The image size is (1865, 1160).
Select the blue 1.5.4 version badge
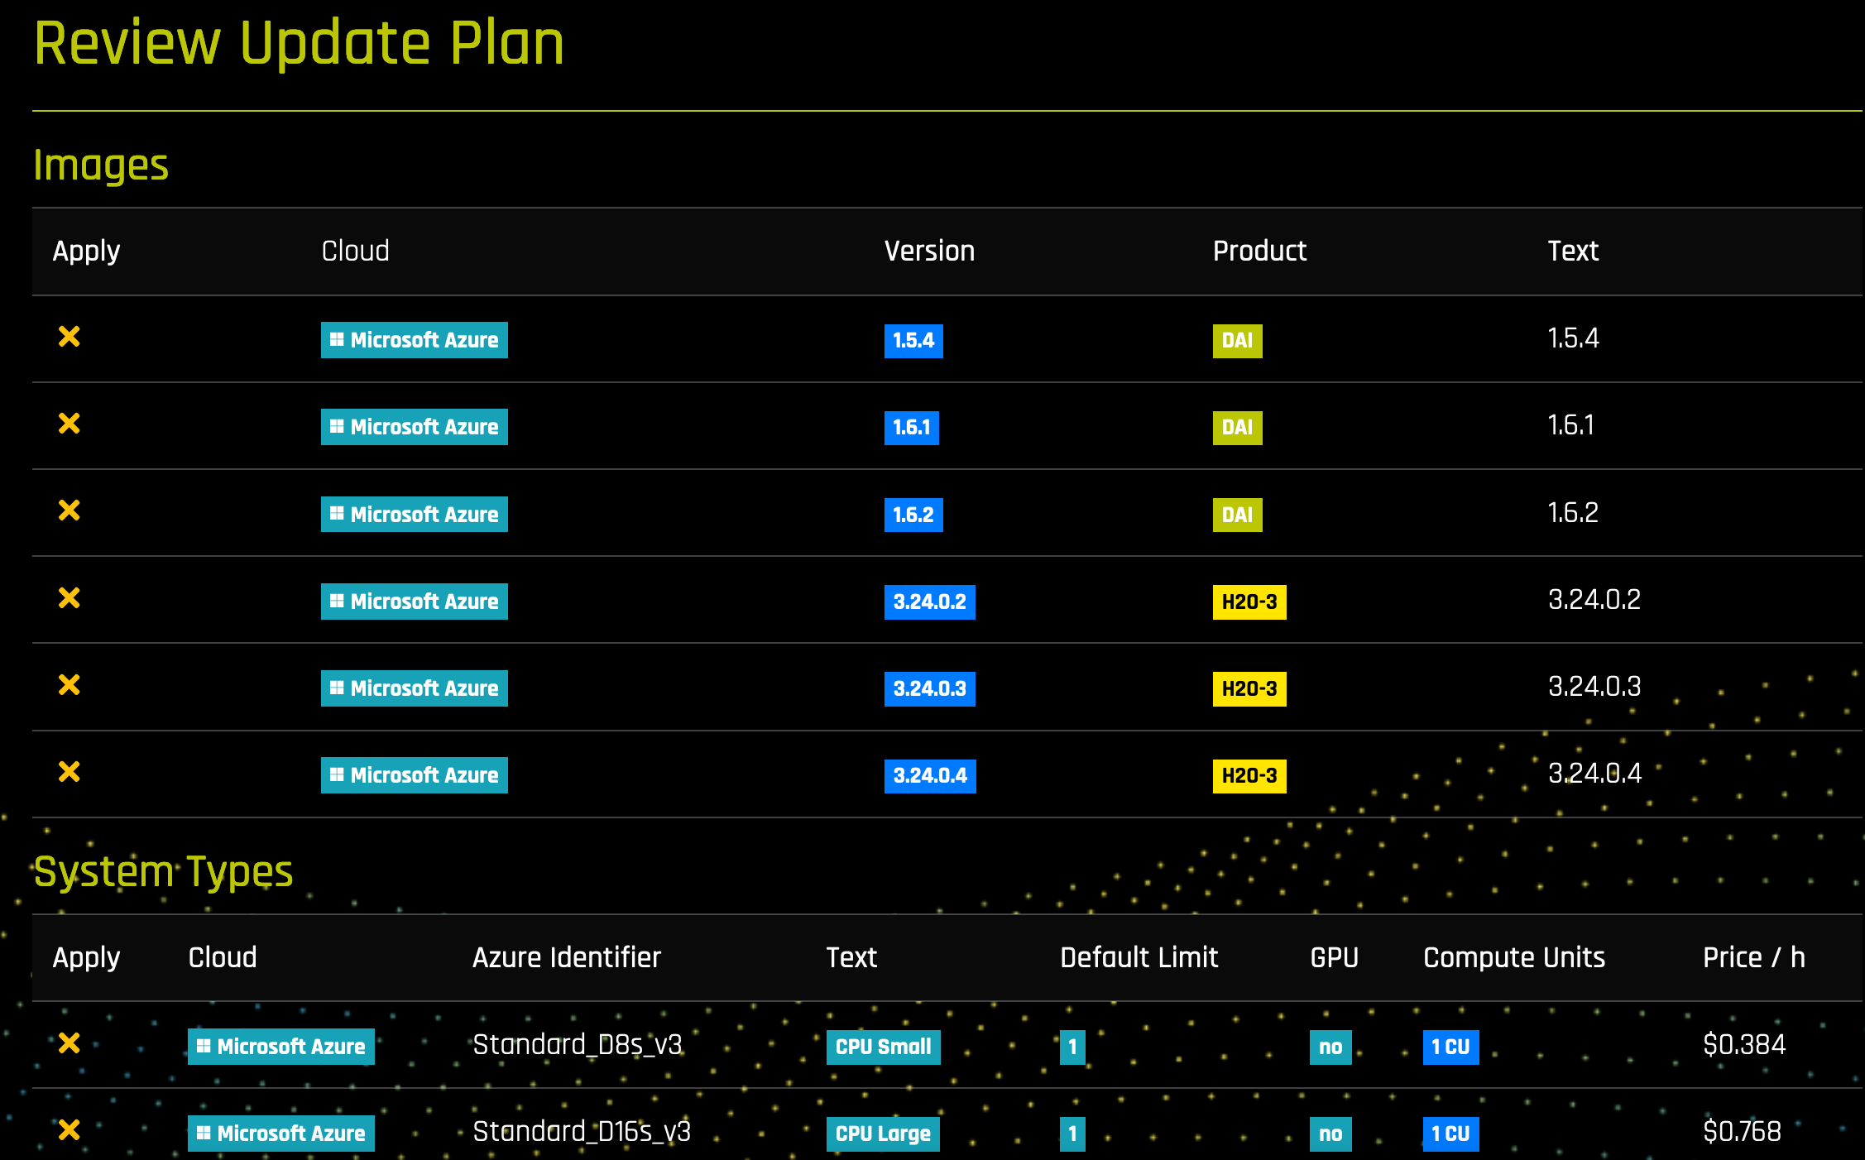[913, 341]
